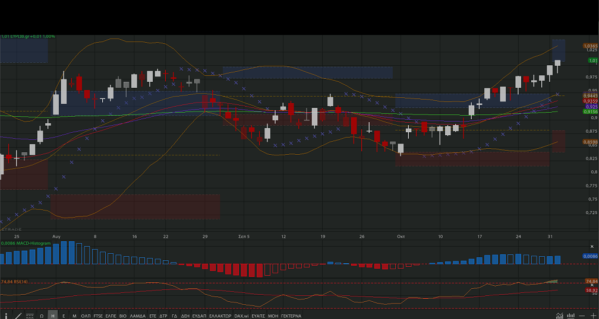Open the ΓΔ index chart
The height and width of the screenshot is (319, 599).
coord(174,316)
